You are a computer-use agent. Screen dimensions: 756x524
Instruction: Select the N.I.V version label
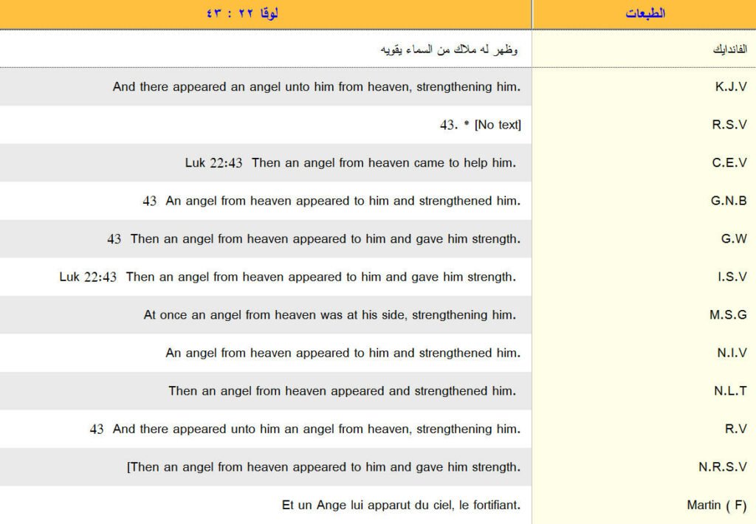[732, 353]
